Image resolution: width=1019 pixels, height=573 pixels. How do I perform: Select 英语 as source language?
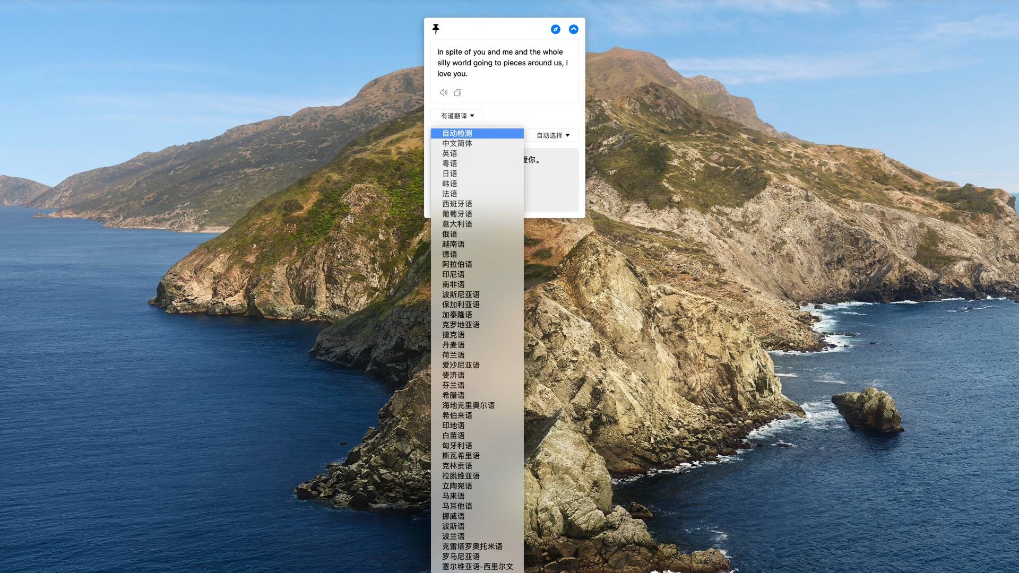pyautogui.click(x=450, y=153)
